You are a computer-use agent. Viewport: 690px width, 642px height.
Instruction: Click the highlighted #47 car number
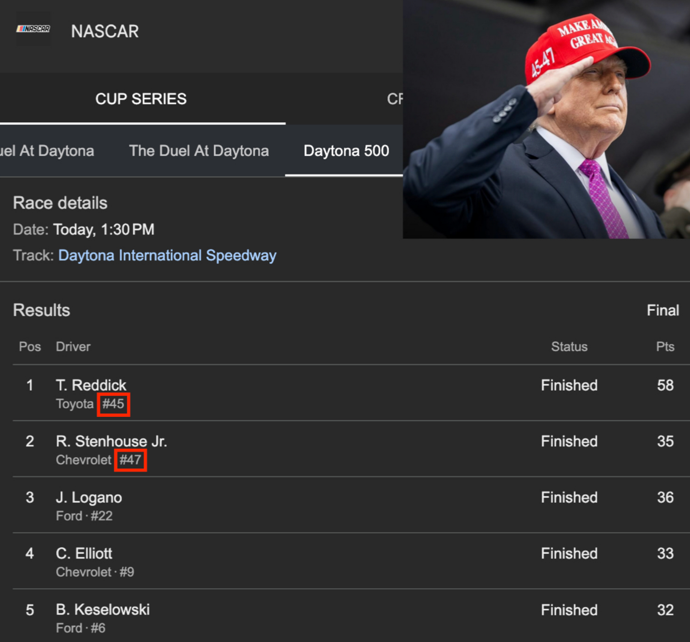click(130, 460)
